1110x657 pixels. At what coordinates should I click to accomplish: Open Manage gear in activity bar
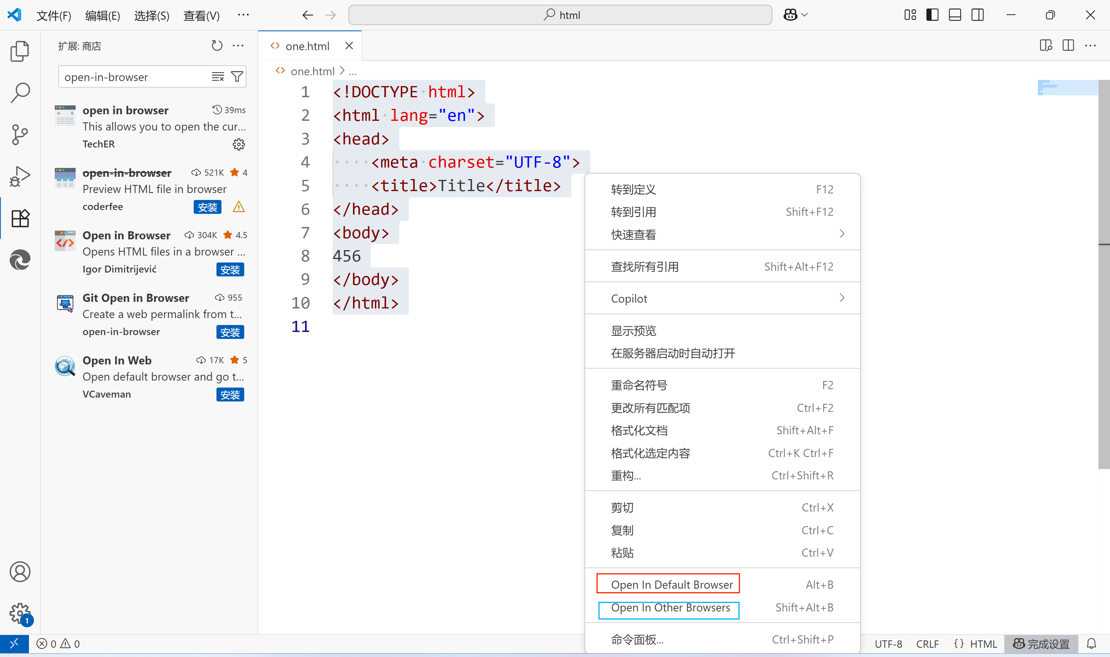point(20,614)
